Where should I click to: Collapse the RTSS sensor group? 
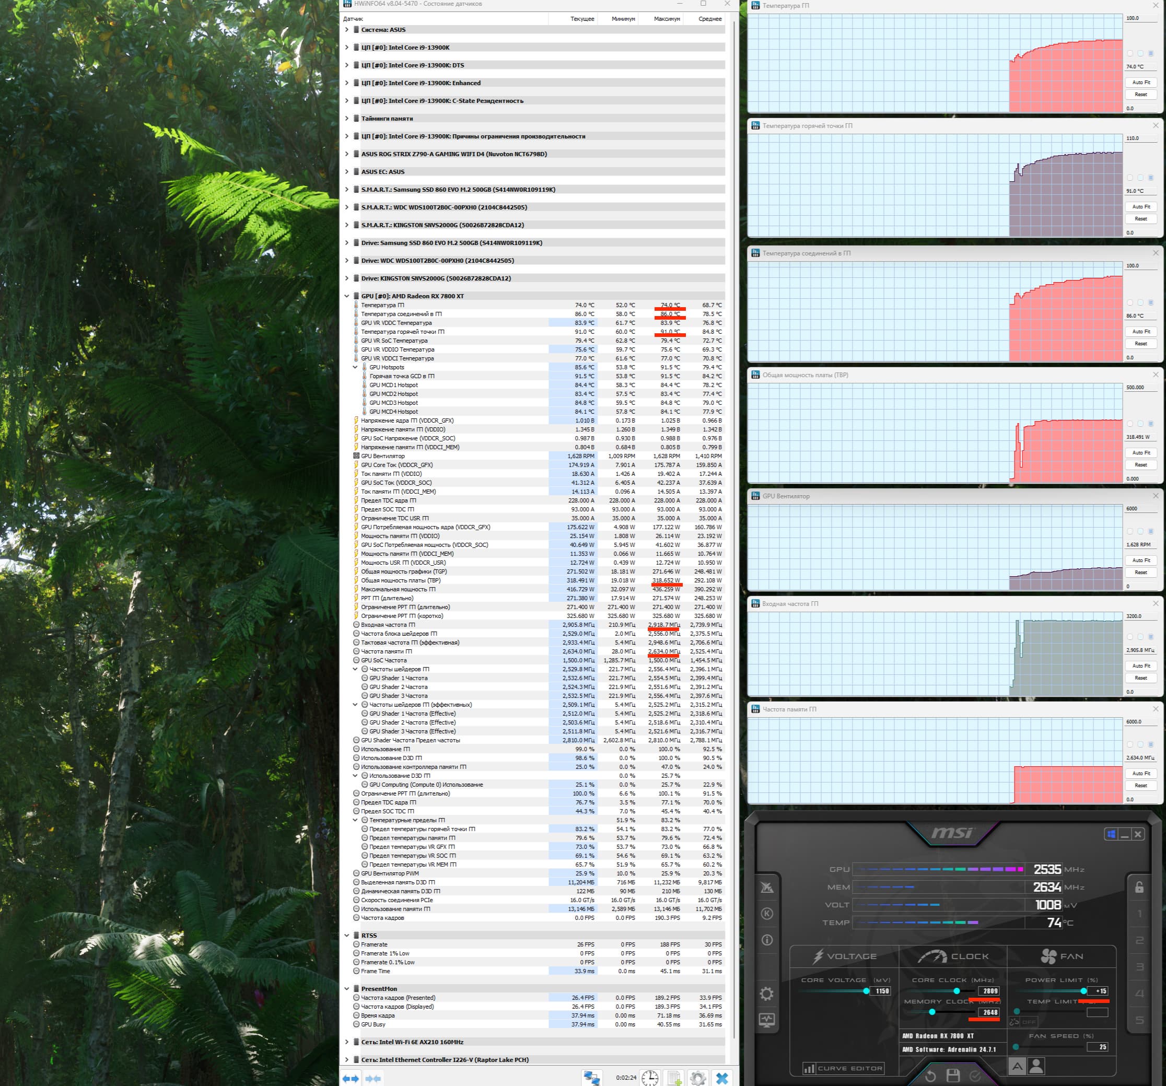(347, 935)
